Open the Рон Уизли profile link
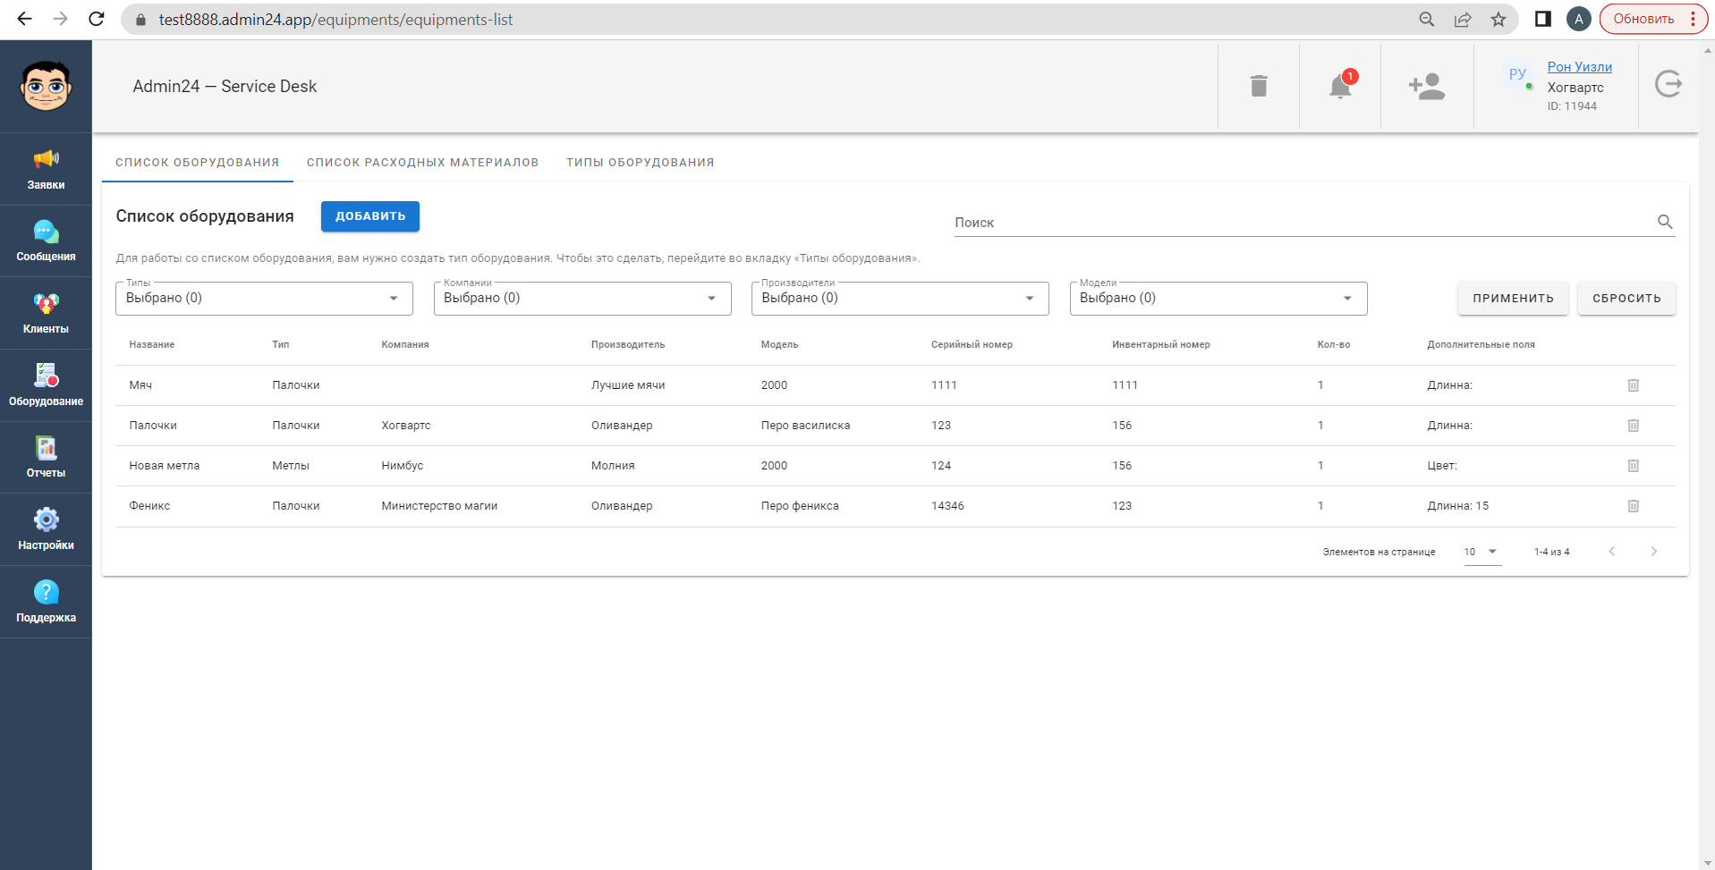 click(1579, 67)
